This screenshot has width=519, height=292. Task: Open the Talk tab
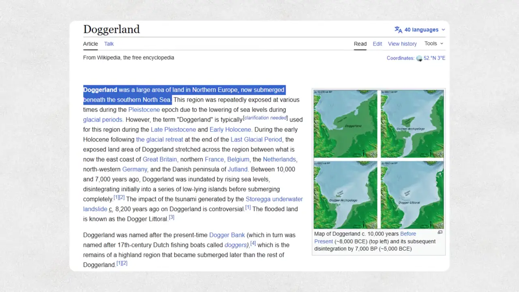pyautogui.click(x=109, y=44)
